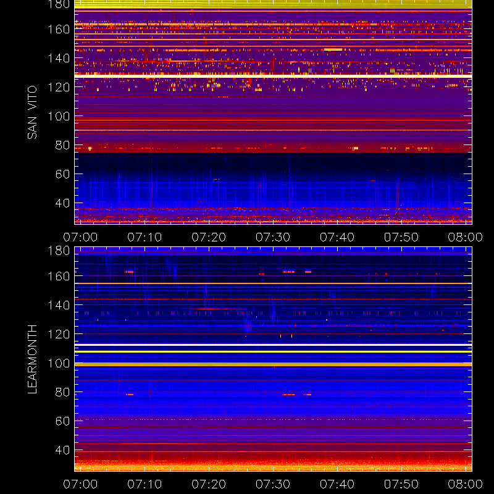Click the SAN VITO vertical axis title
This screenshot has height=494, width=494.
click(32, 112)
